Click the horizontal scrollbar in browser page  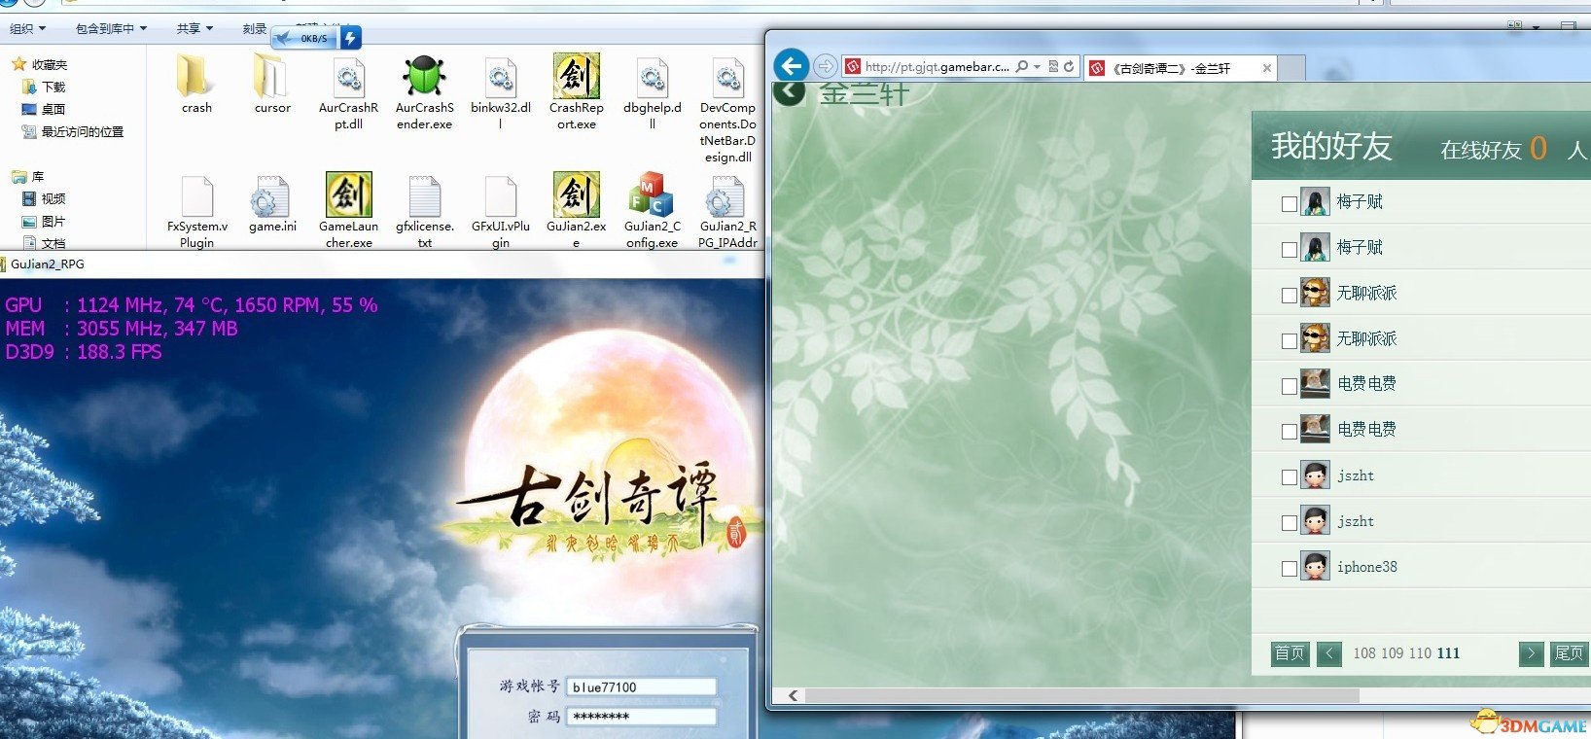pos(1079,695)
